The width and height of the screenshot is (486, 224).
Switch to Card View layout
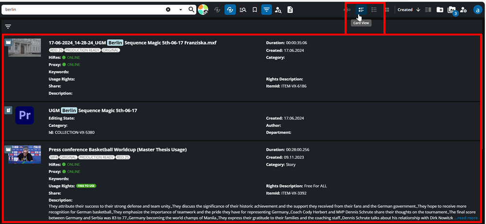click(361, 10)
